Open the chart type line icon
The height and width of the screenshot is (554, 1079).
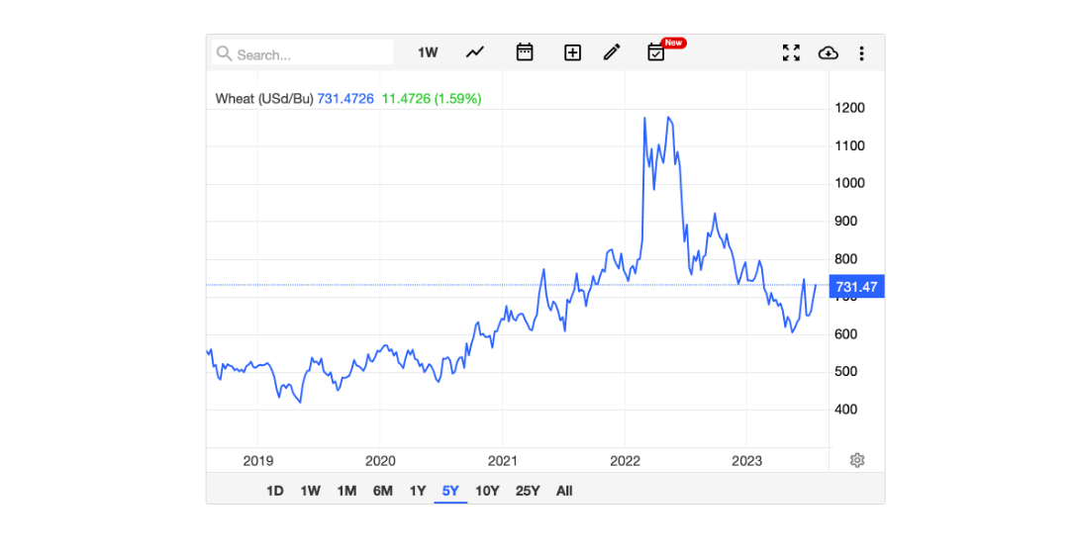coord(475,52)
